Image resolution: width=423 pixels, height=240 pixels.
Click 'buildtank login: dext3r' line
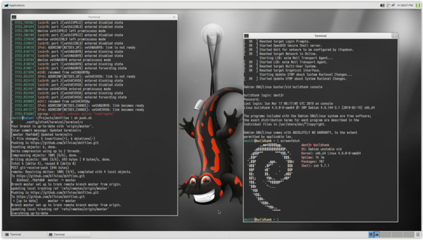coord(264,95)
